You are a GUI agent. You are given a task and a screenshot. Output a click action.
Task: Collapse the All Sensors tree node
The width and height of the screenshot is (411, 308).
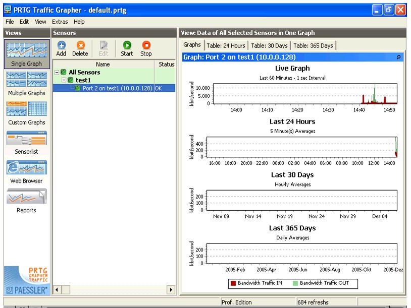[57, 72]
